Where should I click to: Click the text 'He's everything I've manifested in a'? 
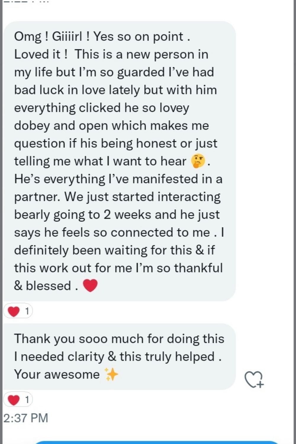click(x=118, y=179)
